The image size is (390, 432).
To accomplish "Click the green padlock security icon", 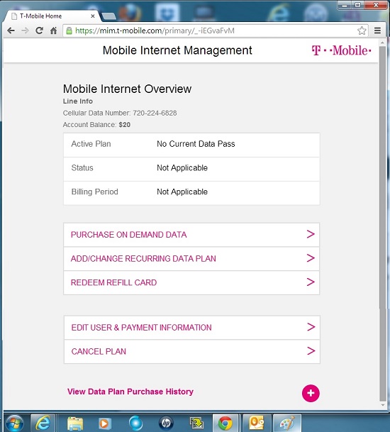I will click(x=69, y=31).
